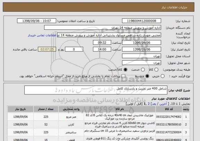Click the creation time 09:32 field
Image resolution: width=200 pixels, height=141 pixels.
click(x=102, y=43)
